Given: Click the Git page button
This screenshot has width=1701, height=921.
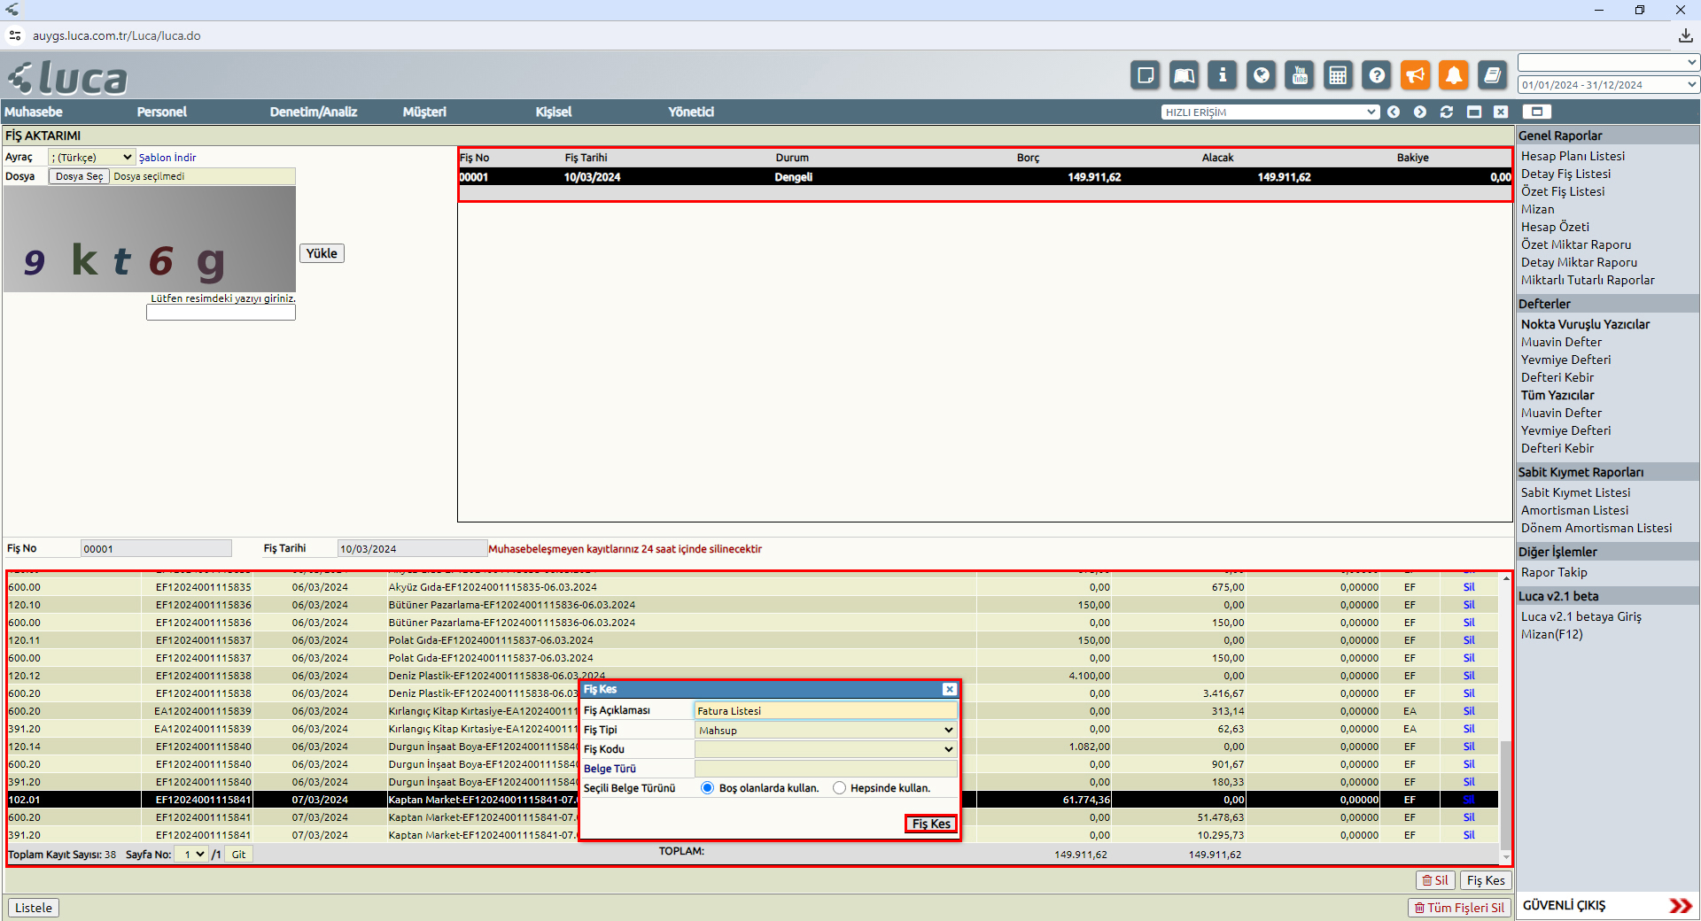Looking at the screenshot, I should click(238, 854).
